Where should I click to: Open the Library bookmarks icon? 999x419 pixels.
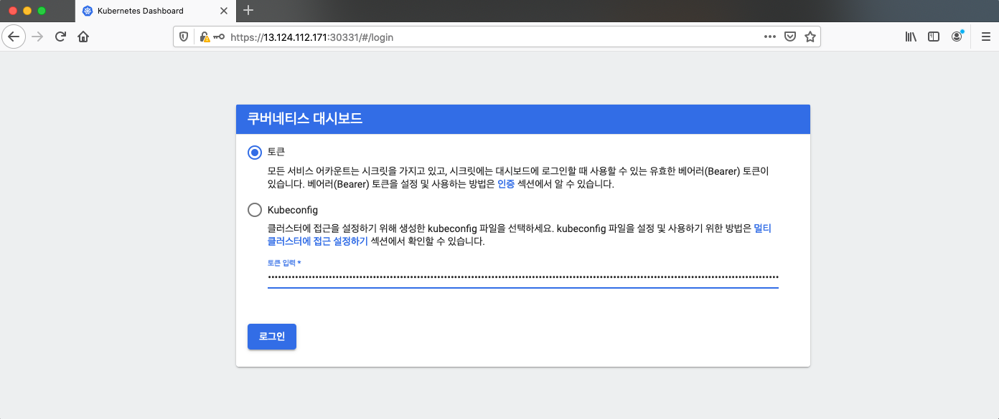point(911,37)
